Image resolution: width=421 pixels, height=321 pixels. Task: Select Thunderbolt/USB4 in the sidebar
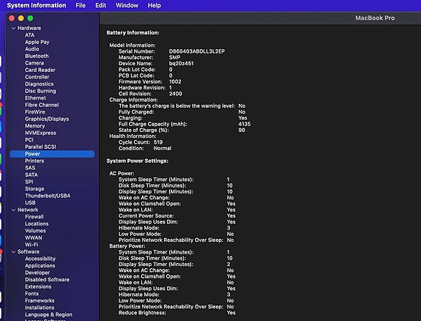point(48,196)
